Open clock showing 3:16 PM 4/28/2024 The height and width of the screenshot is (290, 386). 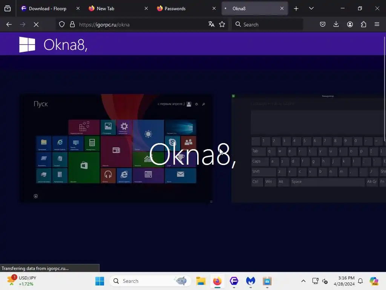tap(344, 281)
